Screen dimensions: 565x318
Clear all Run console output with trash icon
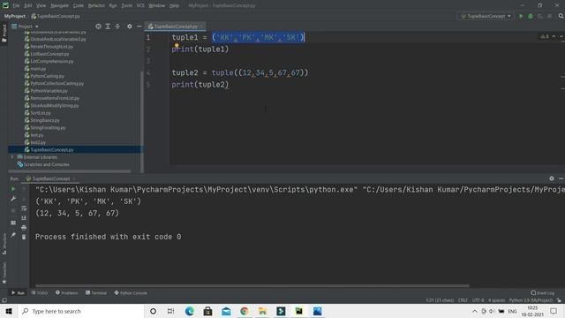[x=24, y=237]
